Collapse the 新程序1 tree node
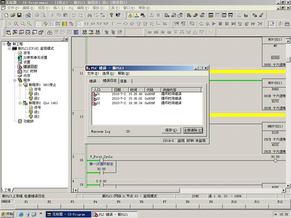 [20, 85]
